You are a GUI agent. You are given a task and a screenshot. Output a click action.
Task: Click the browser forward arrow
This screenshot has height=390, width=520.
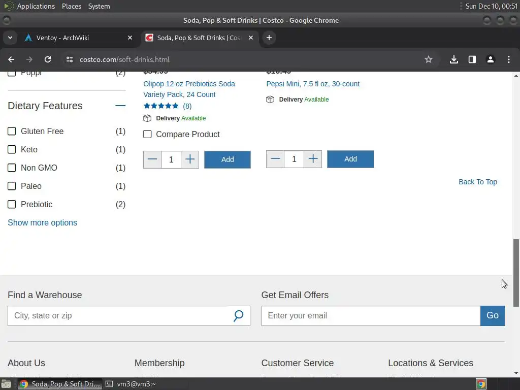[29, 59]
